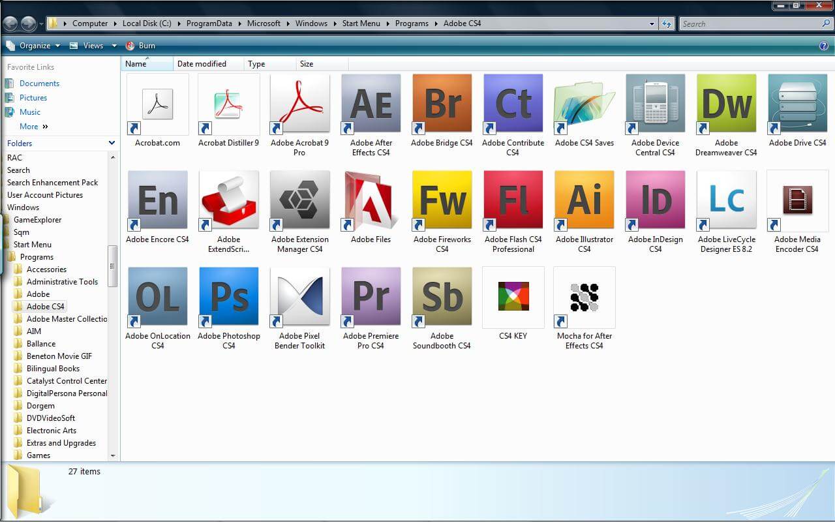Viewport: 835px width, 522px height.
Task: Select GameExplorer folder in tree
Action: point(38,220)
